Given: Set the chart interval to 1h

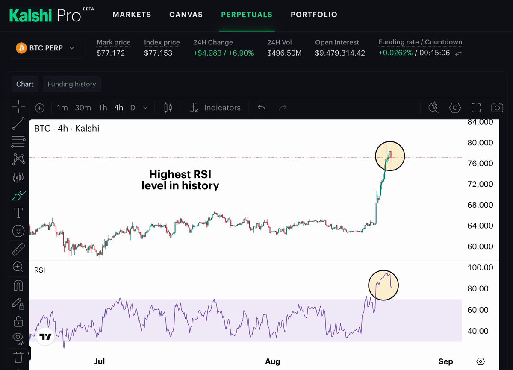Looking at the screenshot, I should [x=103, y=108].
